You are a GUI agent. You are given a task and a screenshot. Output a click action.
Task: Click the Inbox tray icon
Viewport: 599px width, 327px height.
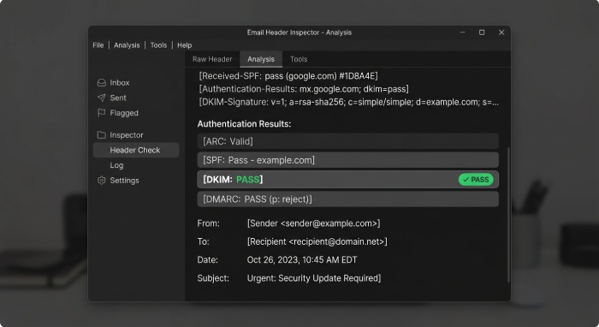[x=101, y=82]
